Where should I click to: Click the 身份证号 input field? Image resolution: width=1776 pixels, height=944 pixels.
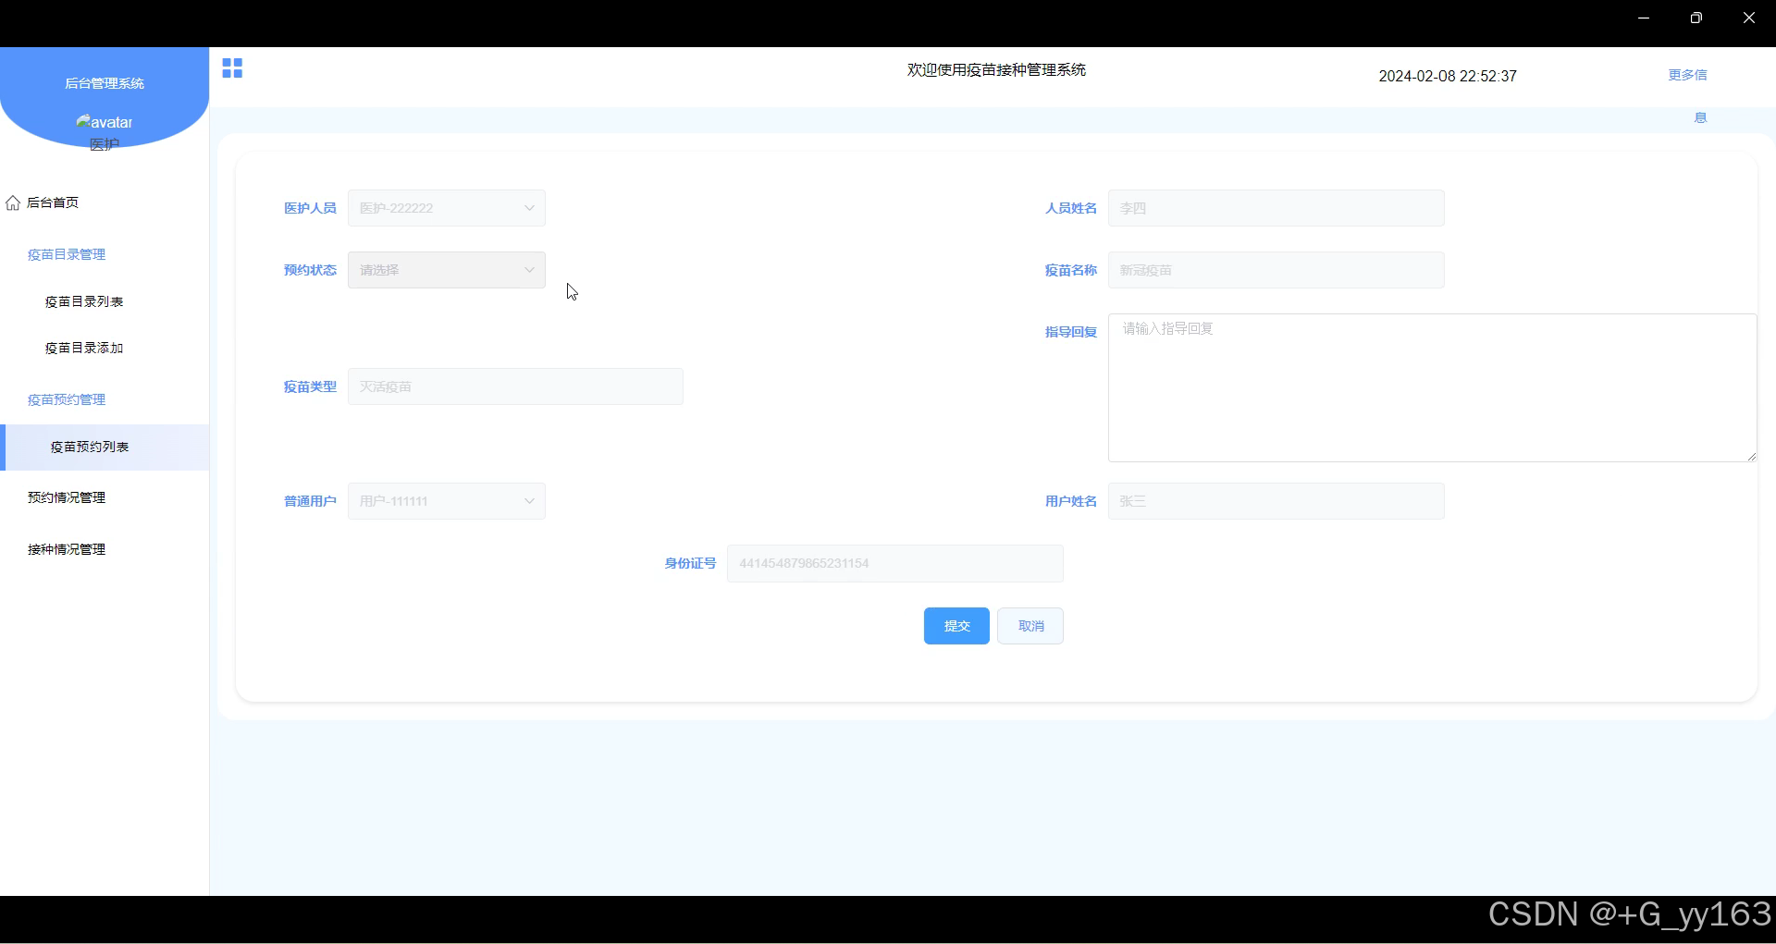click(895, 563)
